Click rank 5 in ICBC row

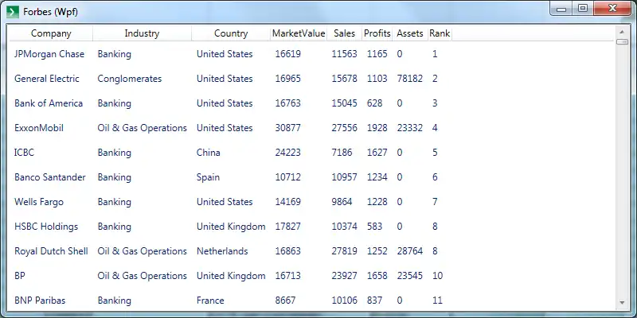pyautogui.click(x=435, y=153)
